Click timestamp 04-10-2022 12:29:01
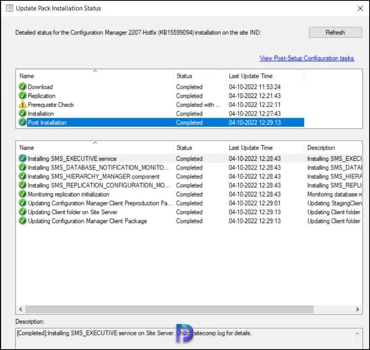Viewport: 370px width, 350px height. pos(254,203)
